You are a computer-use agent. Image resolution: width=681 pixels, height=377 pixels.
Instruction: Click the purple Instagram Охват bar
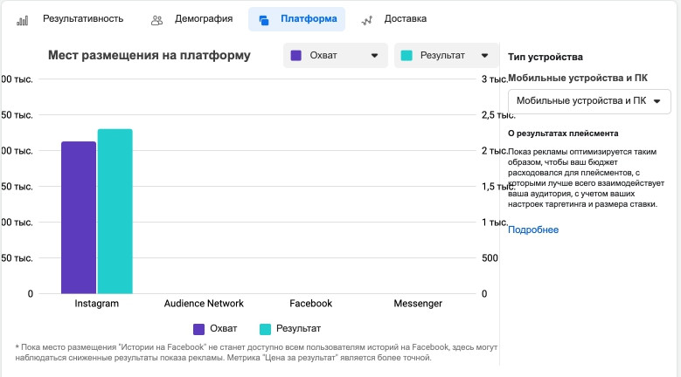coord(79,217)
